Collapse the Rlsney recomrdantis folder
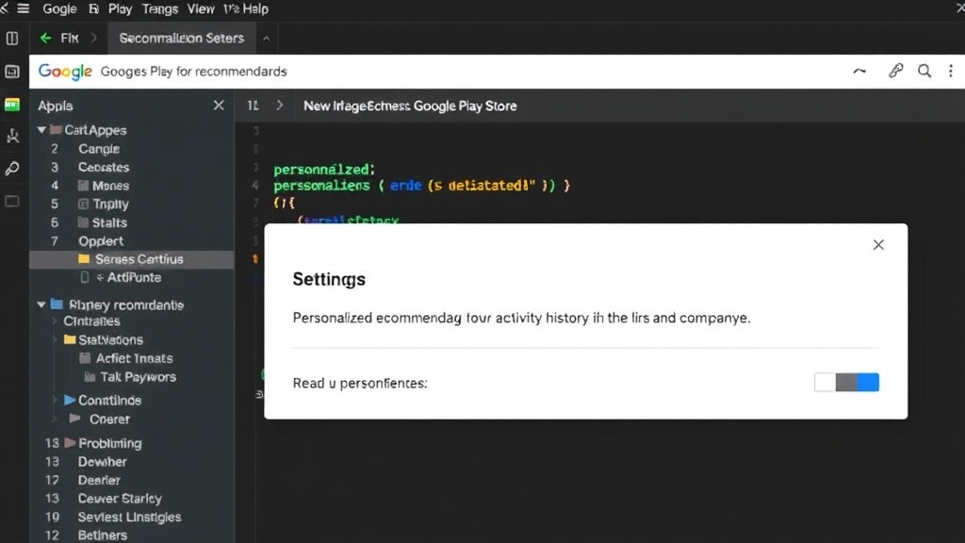Image resolution: width=965 pixels, height=543 pixels. coord(41,304)
